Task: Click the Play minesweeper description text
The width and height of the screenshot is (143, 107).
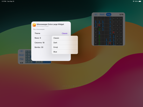Action: pos(39,29)
